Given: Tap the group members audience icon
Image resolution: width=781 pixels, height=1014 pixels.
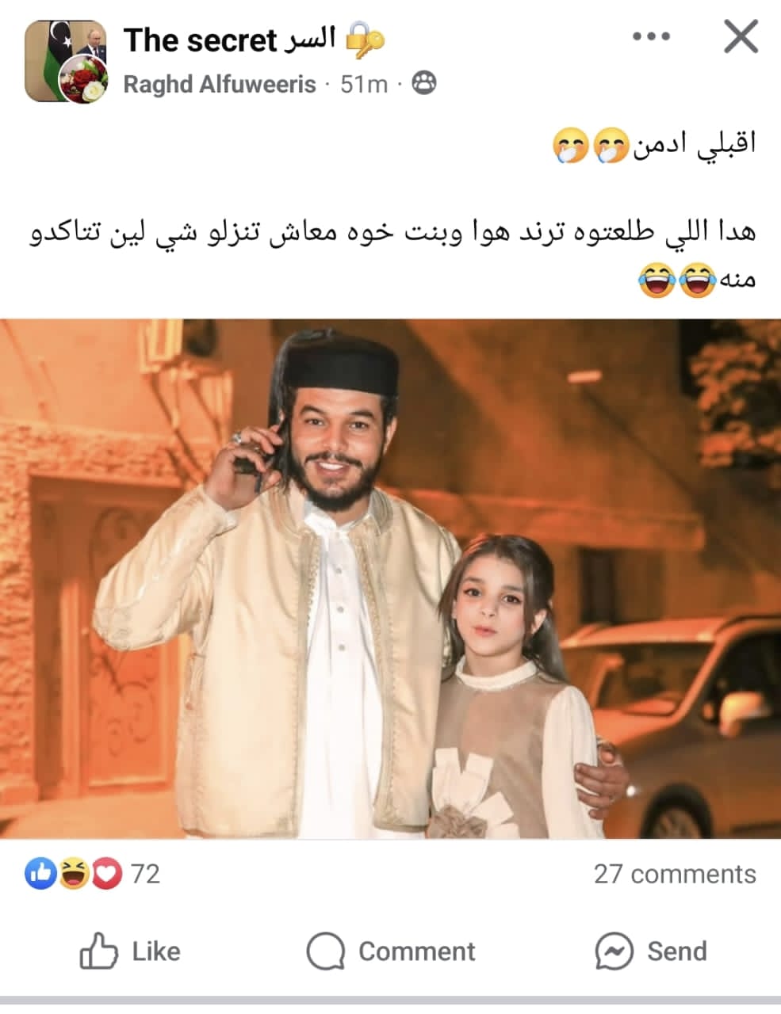Looking at the screenshot, I should pyautogui.click(x=424, y=83).
